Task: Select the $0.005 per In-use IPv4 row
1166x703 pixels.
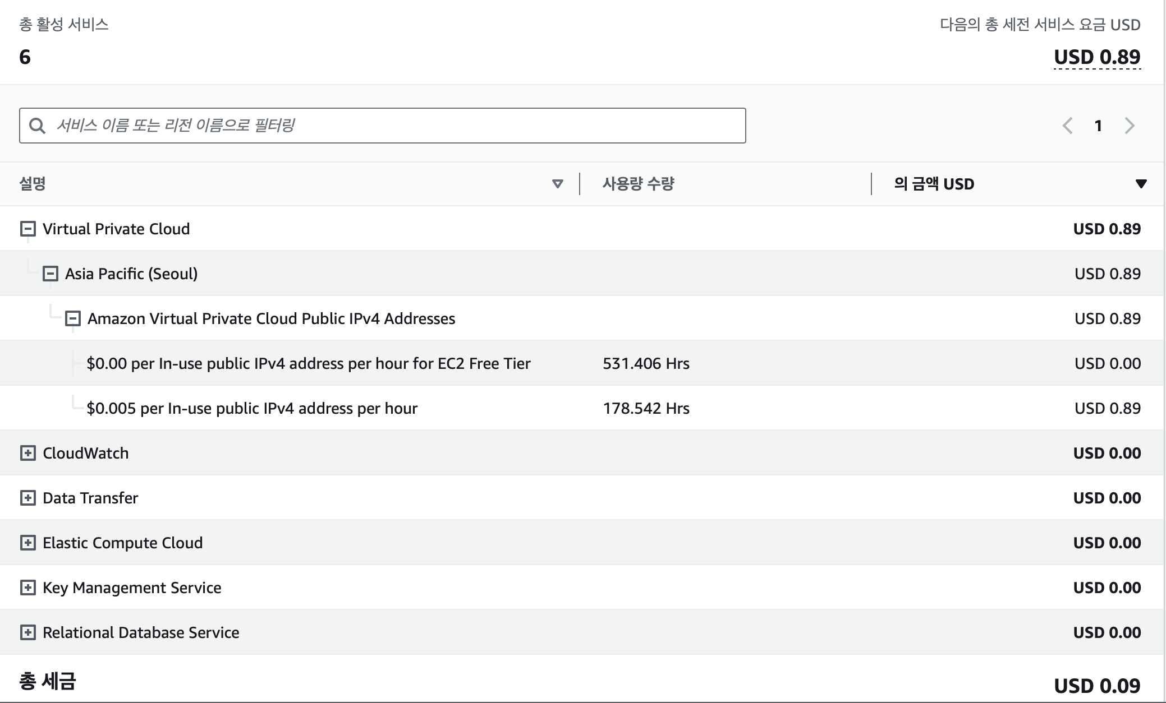Action: [x=252, y=408]
